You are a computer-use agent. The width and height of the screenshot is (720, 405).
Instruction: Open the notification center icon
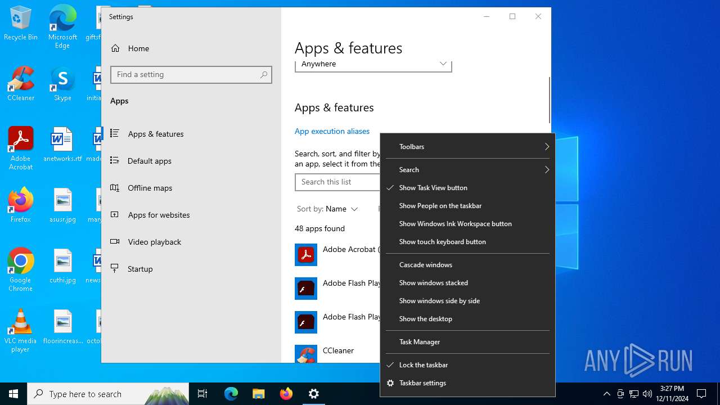coord(701,394)
